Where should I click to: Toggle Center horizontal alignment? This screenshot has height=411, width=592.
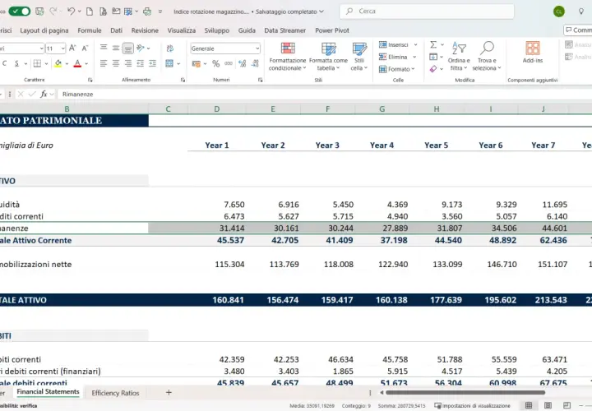point(116,63)
